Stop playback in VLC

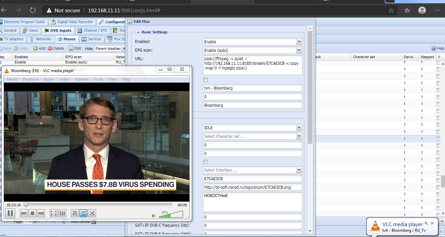[32, 213]
